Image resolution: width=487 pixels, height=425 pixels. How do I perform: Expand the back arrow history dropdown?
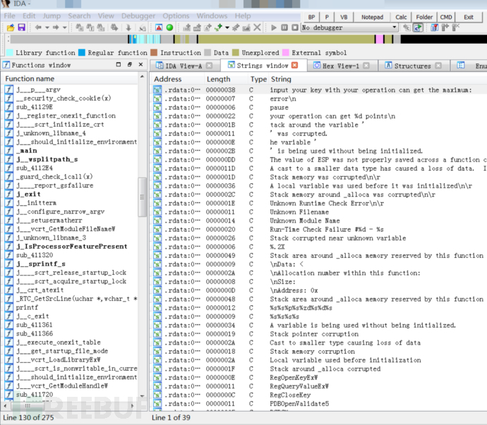[47, 27]
